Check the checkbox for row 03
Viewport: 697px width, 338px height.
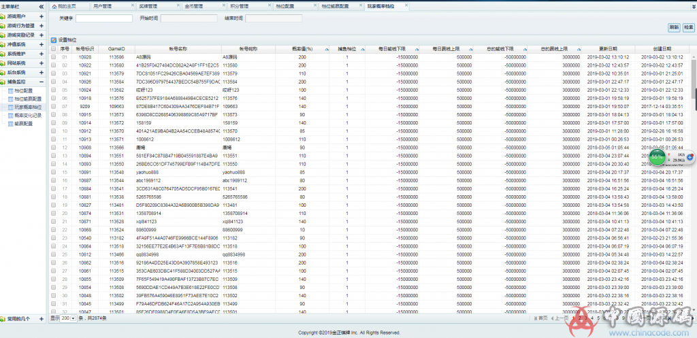point(53,73)
